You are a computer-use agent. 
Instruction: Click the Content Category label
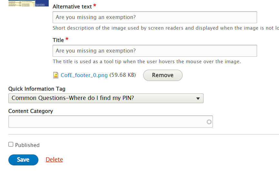pos(31,111)
